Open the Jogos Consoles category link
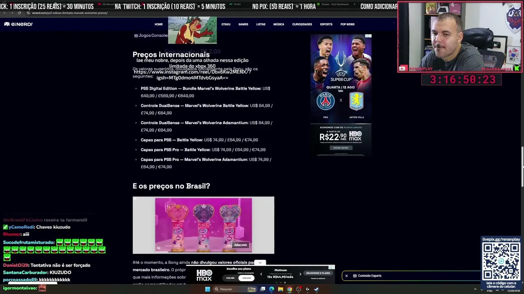 click(x=151, y=36)
